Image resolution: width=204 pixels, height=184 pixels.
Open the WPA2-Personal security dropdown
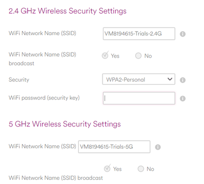click(139, 79)
